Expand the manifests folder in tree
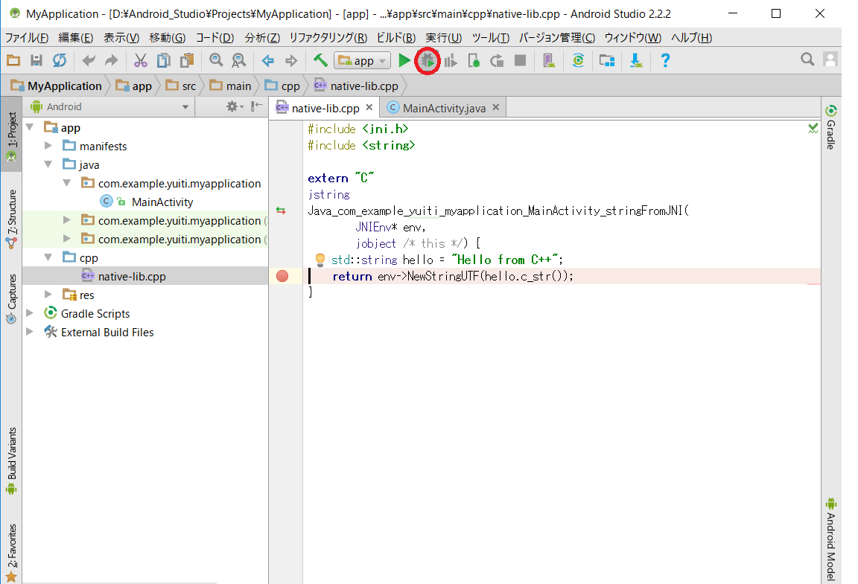Image resolution: width=858 pixels, height=584 pixels. 48,147
